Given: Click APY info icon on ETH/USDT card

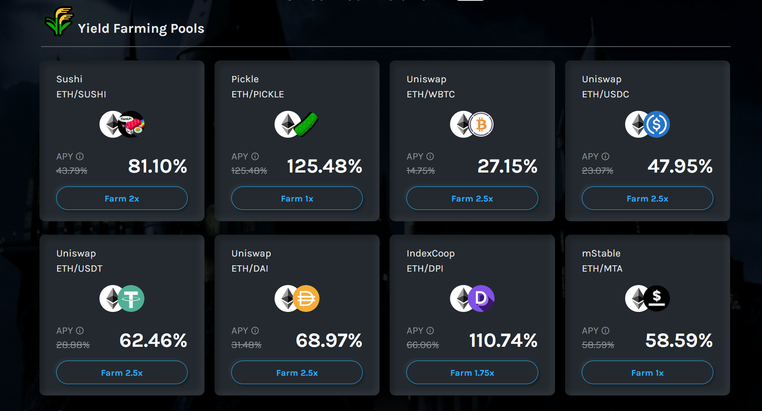Looking at the screenshot, I should [x=80, y=330].
